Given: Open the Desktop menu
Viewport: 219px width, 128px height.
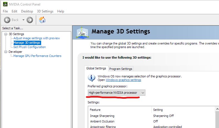Looking at the screenshot, I should (x=27, y=11).
